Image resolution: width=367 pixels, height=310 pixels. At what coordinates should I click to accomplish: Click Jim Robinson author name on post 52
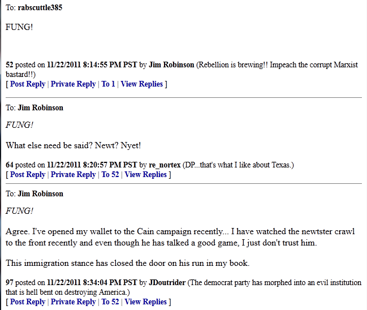click(171, 65)
